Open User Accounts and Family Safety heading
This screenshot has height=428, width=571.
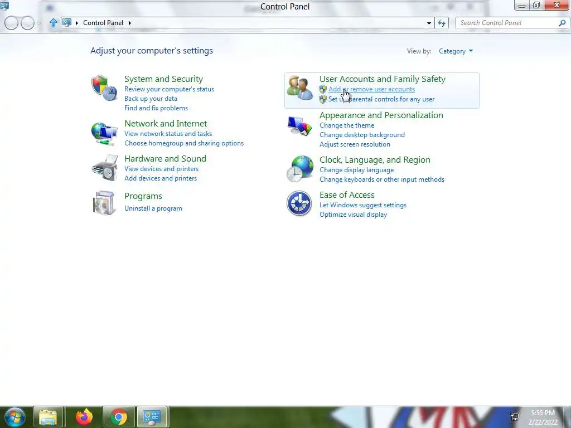tap(383, 79)
